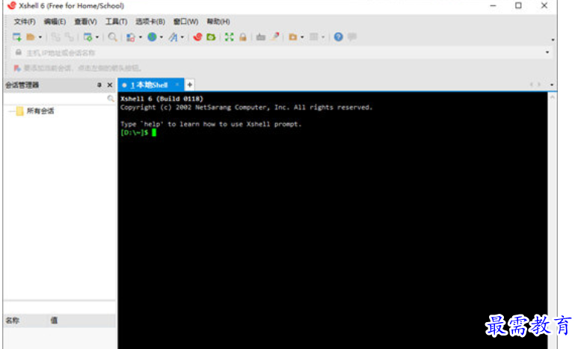Open the 编辑(E) menu

tap(55, 22)
